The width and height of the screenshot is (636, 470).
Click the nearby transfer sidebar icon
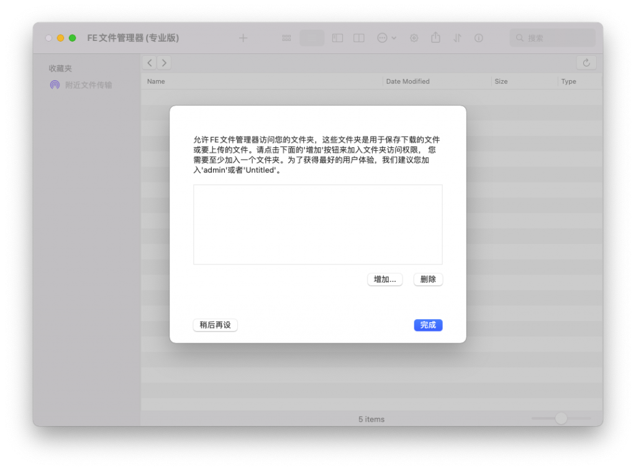coord(55,85)
